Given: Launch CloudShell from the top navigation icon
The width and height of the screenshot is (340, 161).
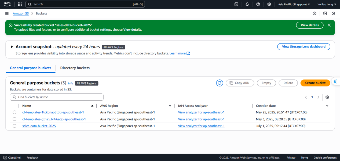Looking at the screenshot, I should (x=236, y=4).
